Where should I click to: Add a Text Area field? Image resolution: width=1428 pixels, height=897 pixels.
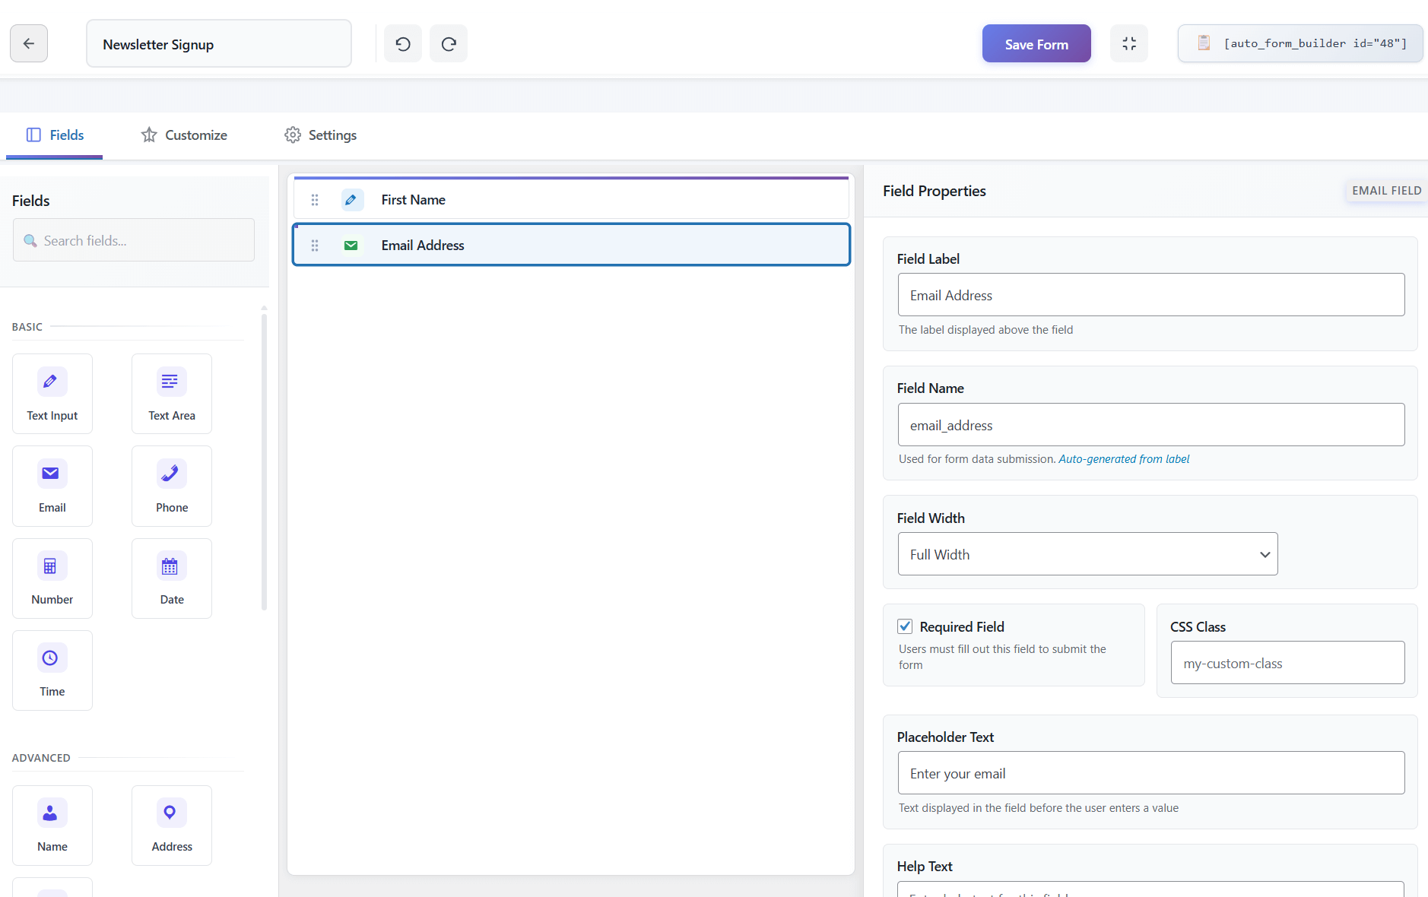171,393
